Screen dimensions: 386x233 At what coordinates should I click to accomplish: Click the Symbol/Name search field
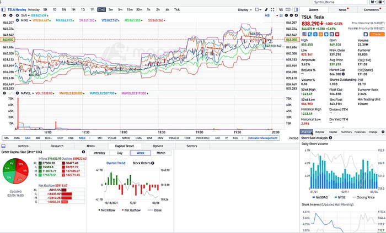click(340, 2)
